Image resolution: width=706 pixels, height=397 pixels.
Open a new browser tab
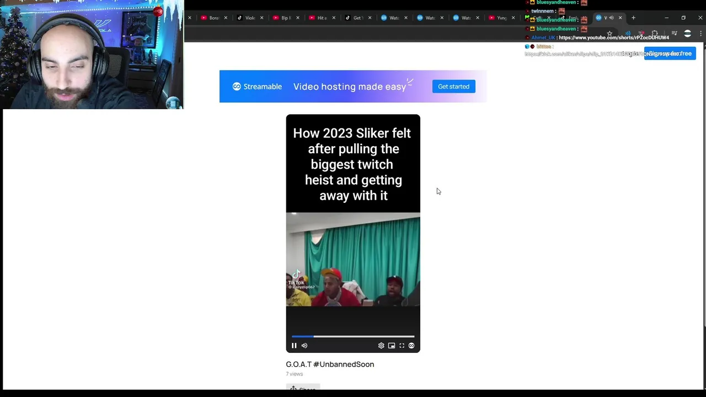[633, 18]
